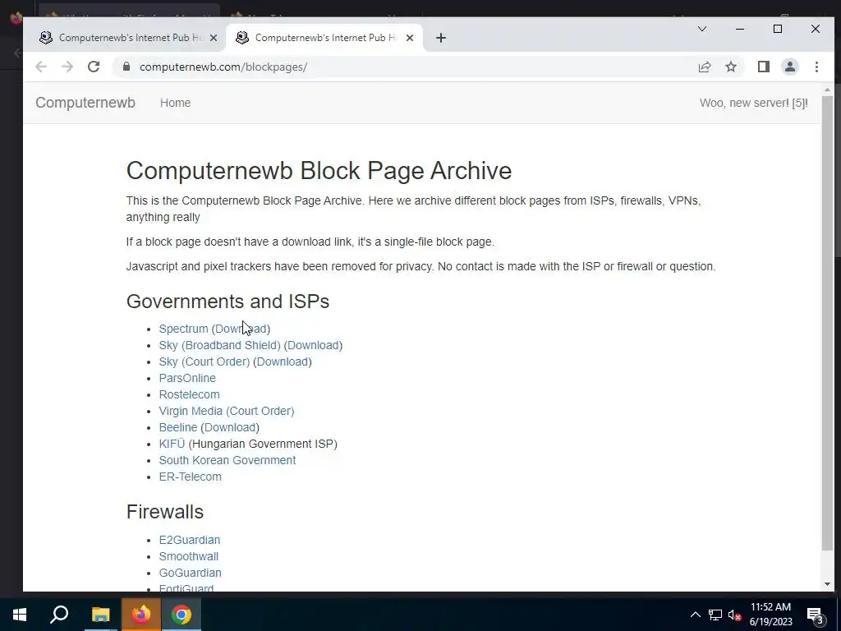Open Chrome's three-dot menu
Screen dimensions: 841x631
point(816,67)
